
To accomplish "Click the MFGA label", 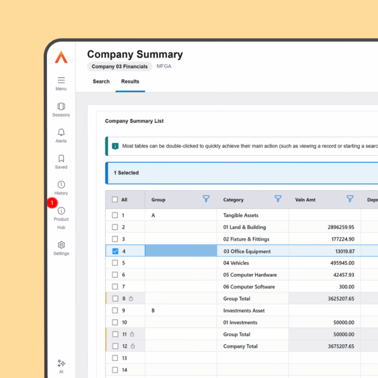I will tap(164, 67).
